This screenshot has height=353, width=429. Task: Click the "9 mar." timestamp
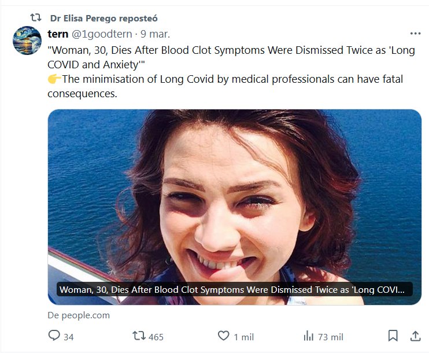[x=155, y=34]
